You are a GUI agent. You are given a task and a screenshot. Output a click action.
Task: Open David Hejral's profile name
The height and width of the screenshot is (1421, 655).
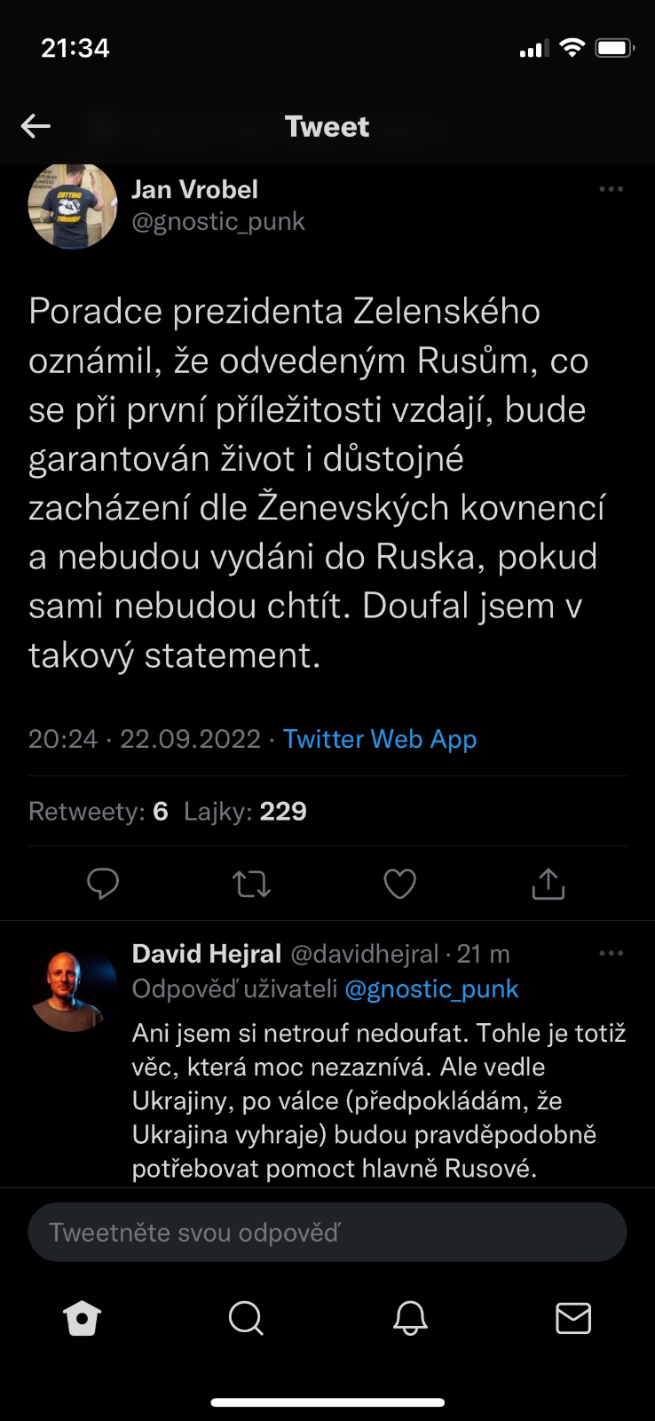coord(207,954)
